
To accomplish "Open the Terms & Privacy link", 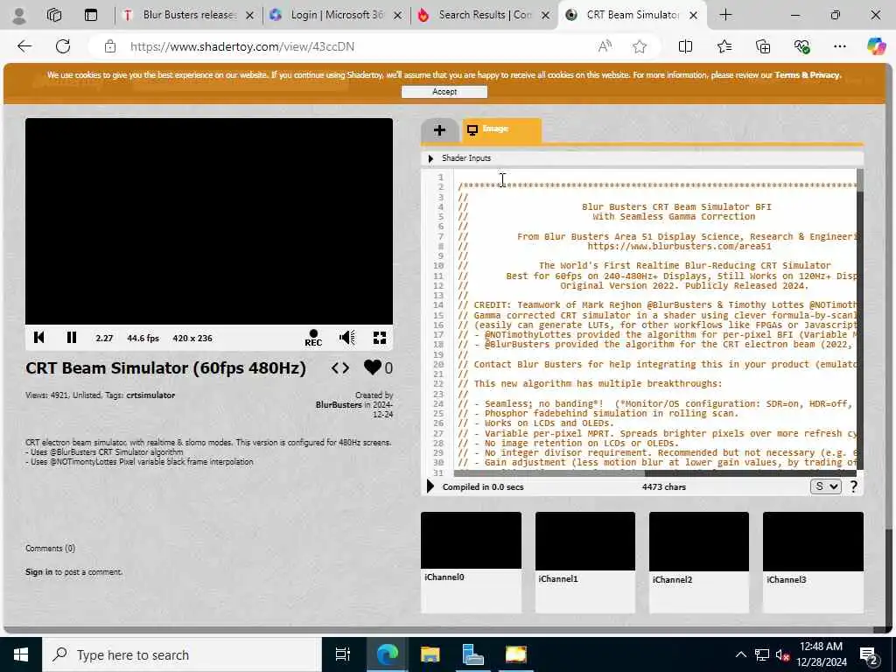I will tap(808, 75).
